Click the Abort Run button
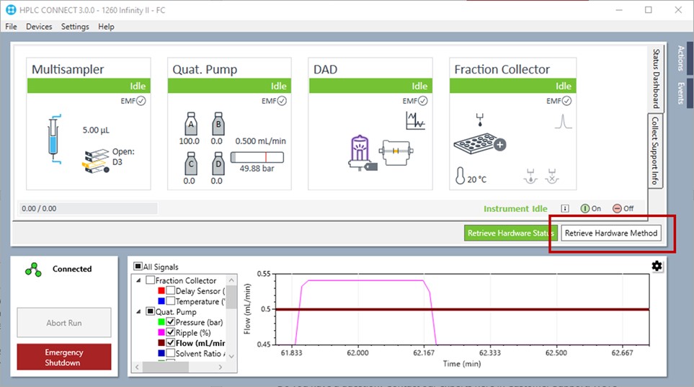Screen dimensions: 694x387 64,323
